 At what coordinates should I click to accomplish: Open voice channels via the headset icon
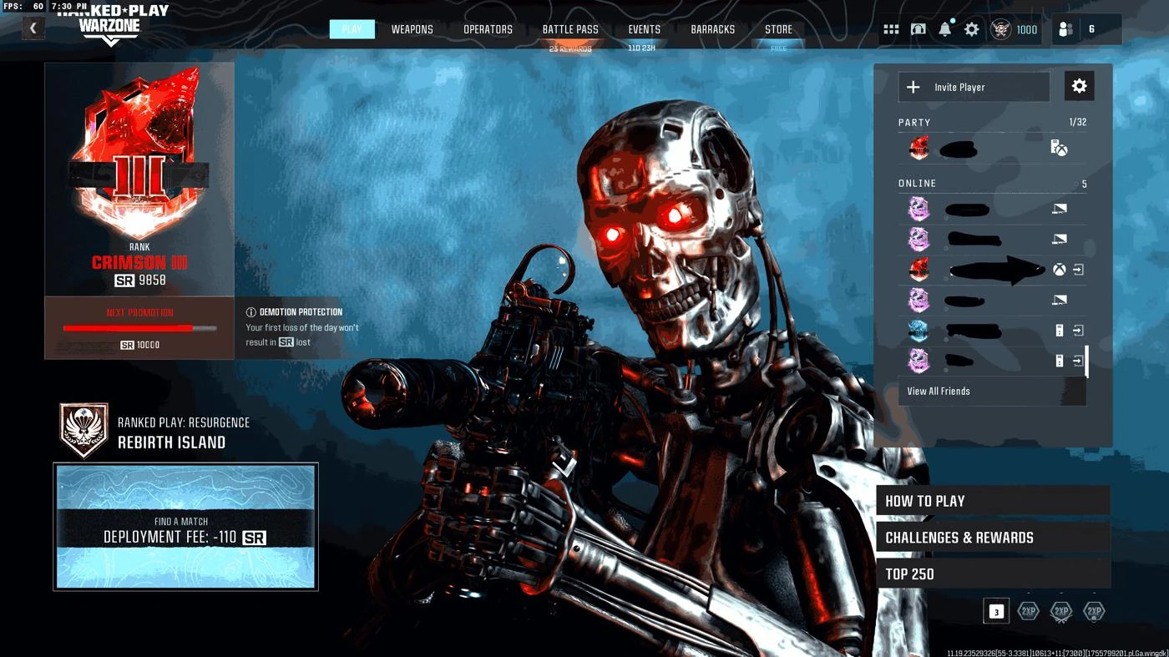click(x=918, y=29)
